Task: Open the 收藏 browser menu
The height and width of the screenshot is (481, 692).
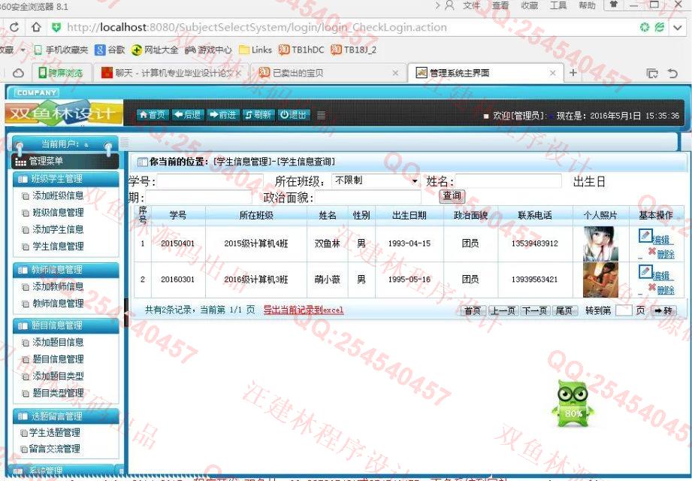Action: pyautogui.click(x=529, y=5)
